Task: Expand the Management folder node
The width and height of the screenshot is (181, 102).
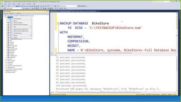Action: tap(5, 67)
